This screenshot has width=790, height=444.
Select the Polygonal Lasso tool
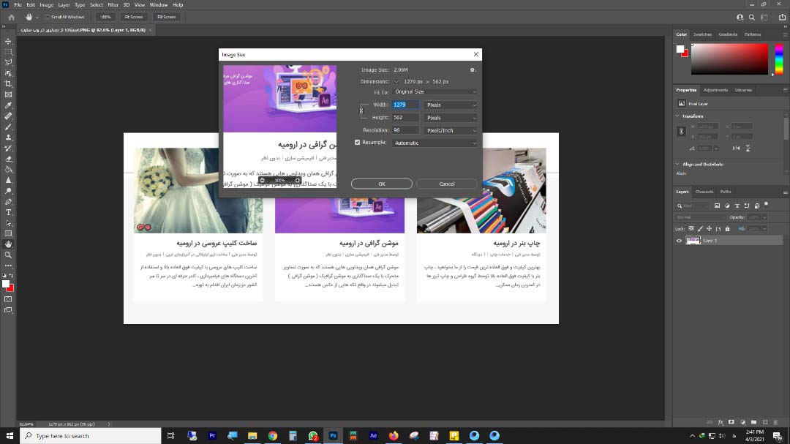tap(8, 62)
